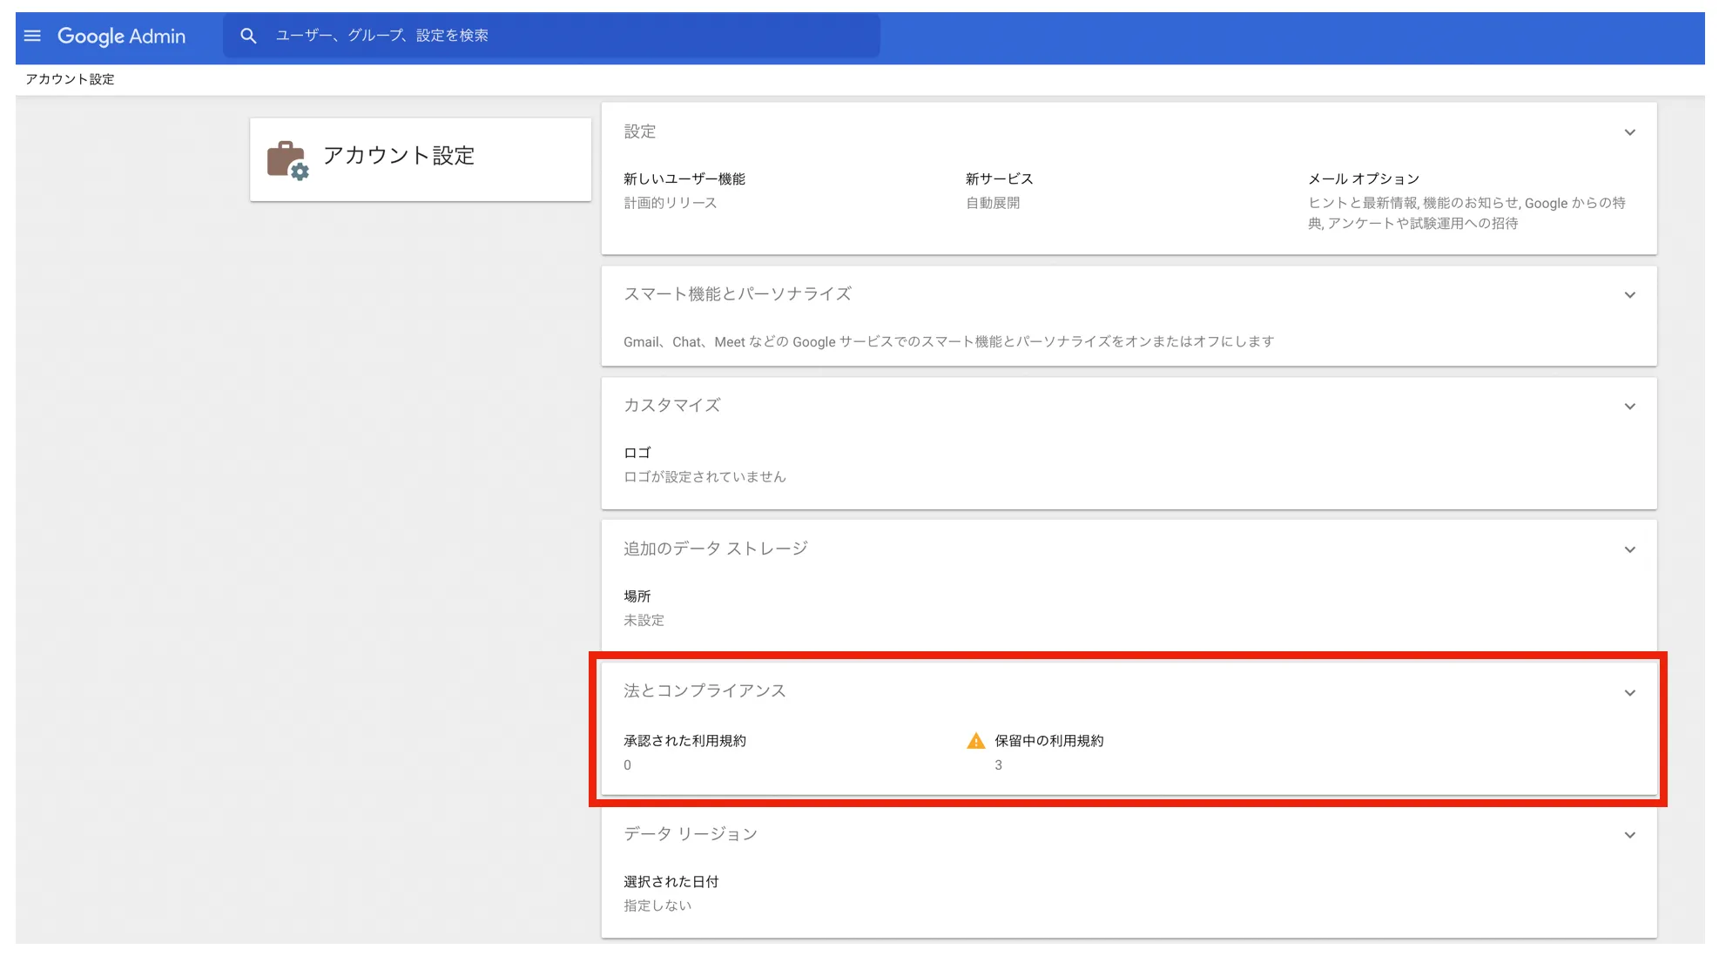Expand 法とコンプライアンス chevron
The image size is (1719, 956).
tap(1629, 693)
